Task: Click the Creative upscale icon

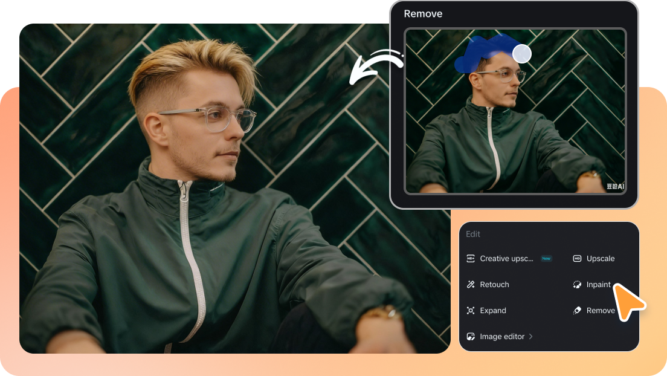Action: click(x=471, y=259)
